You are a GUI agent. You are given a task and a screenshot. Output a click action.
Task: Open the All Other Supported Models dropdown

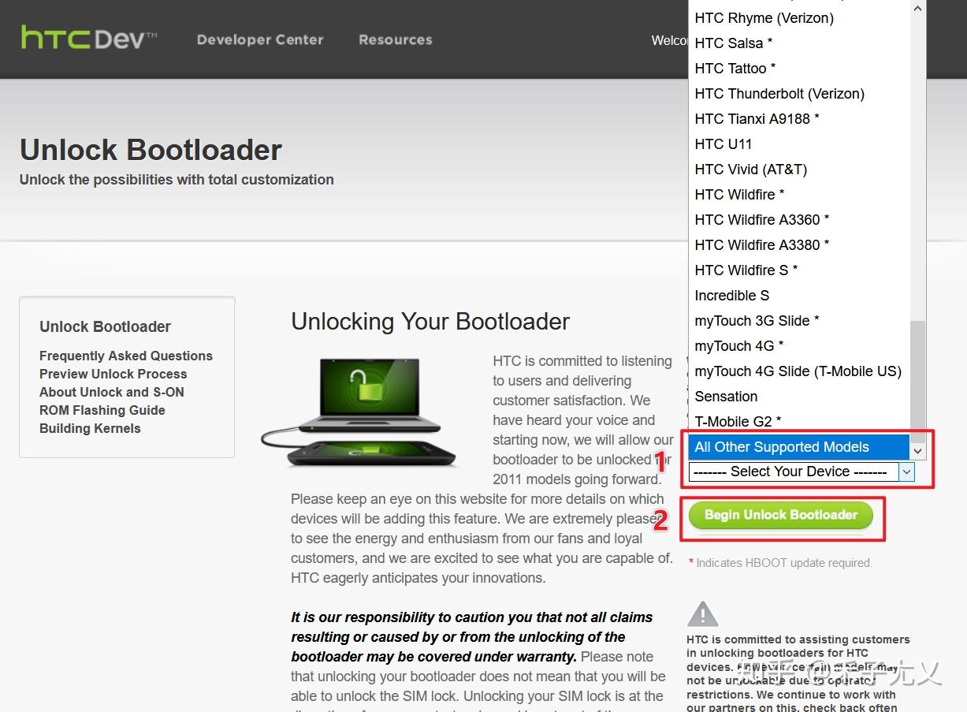point(798,446)
